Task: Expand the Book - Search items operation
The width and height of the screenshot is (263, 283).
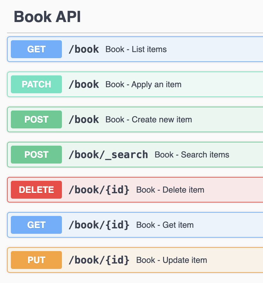Action: point(135,155)
